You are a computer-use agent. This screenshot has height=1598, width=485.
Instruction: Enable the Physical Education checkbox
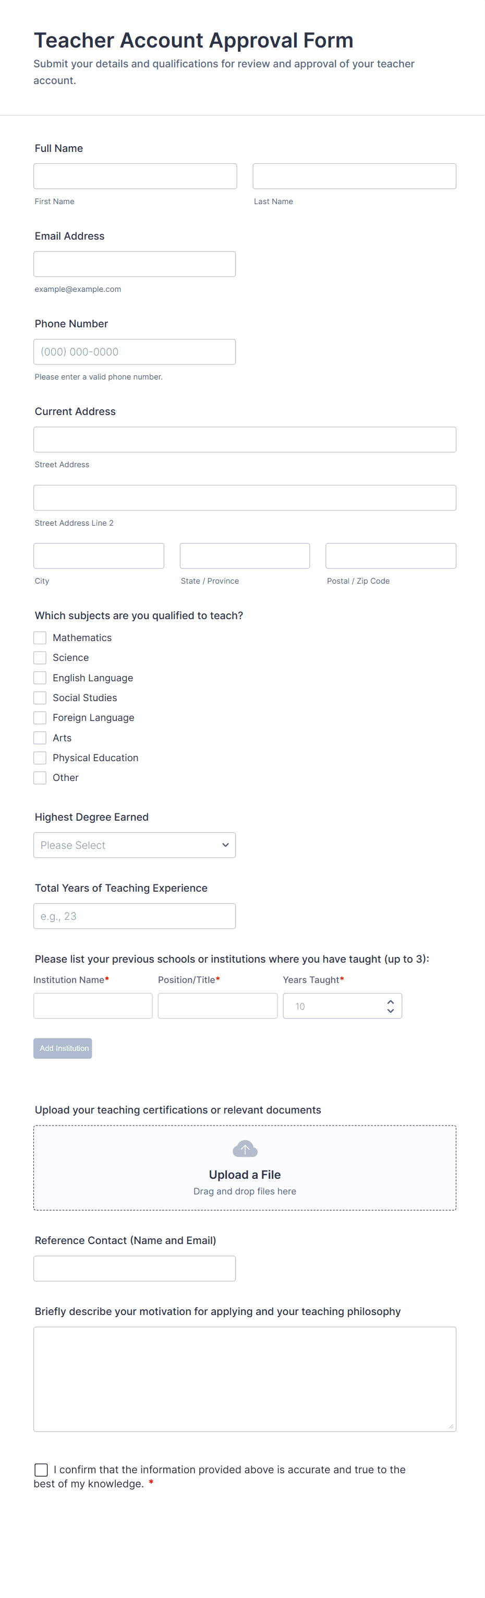tap(40, 757)
